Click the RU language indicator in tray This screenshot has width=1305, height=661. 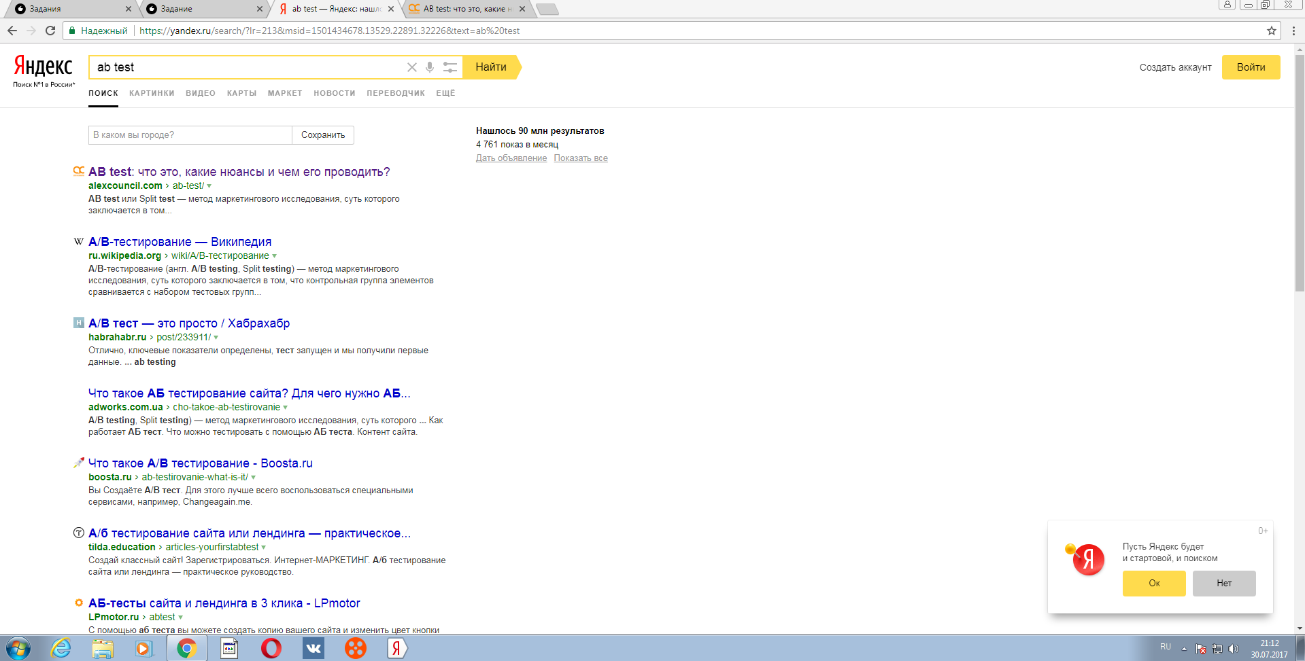tap(1166, 647)
